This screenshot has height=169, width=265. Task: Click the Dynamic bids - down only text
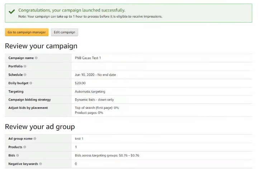click(94, 100)
